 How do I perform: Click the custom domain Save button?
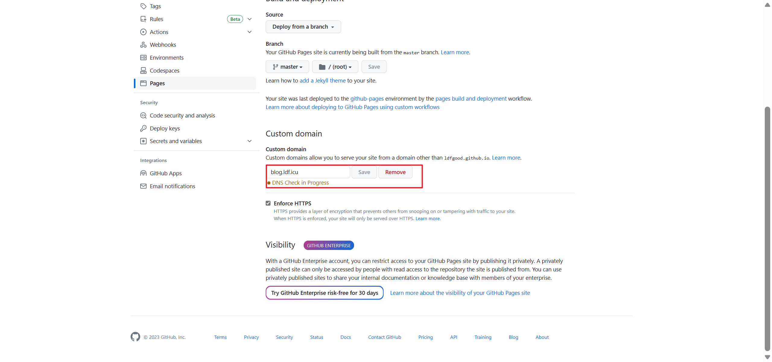(x=364, y=172)
